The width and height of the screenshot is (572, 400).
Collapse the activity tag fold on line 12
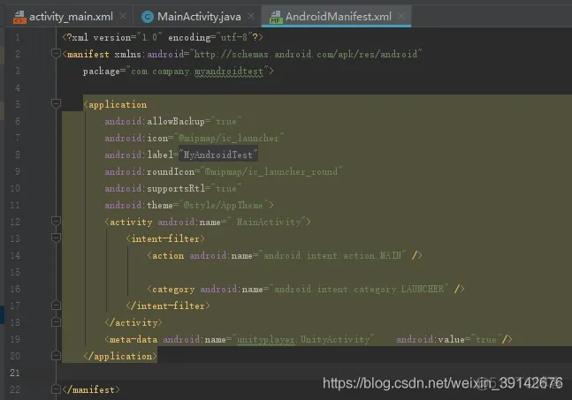tap(56, 222)
